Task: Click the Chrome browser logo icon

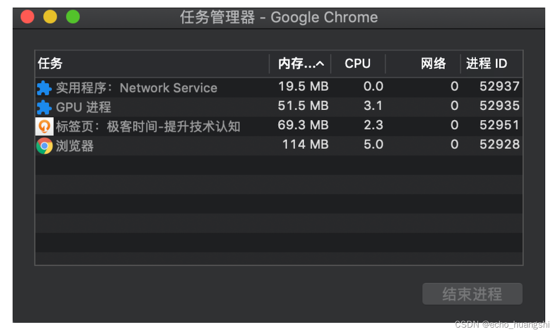Action: point(44,146)
